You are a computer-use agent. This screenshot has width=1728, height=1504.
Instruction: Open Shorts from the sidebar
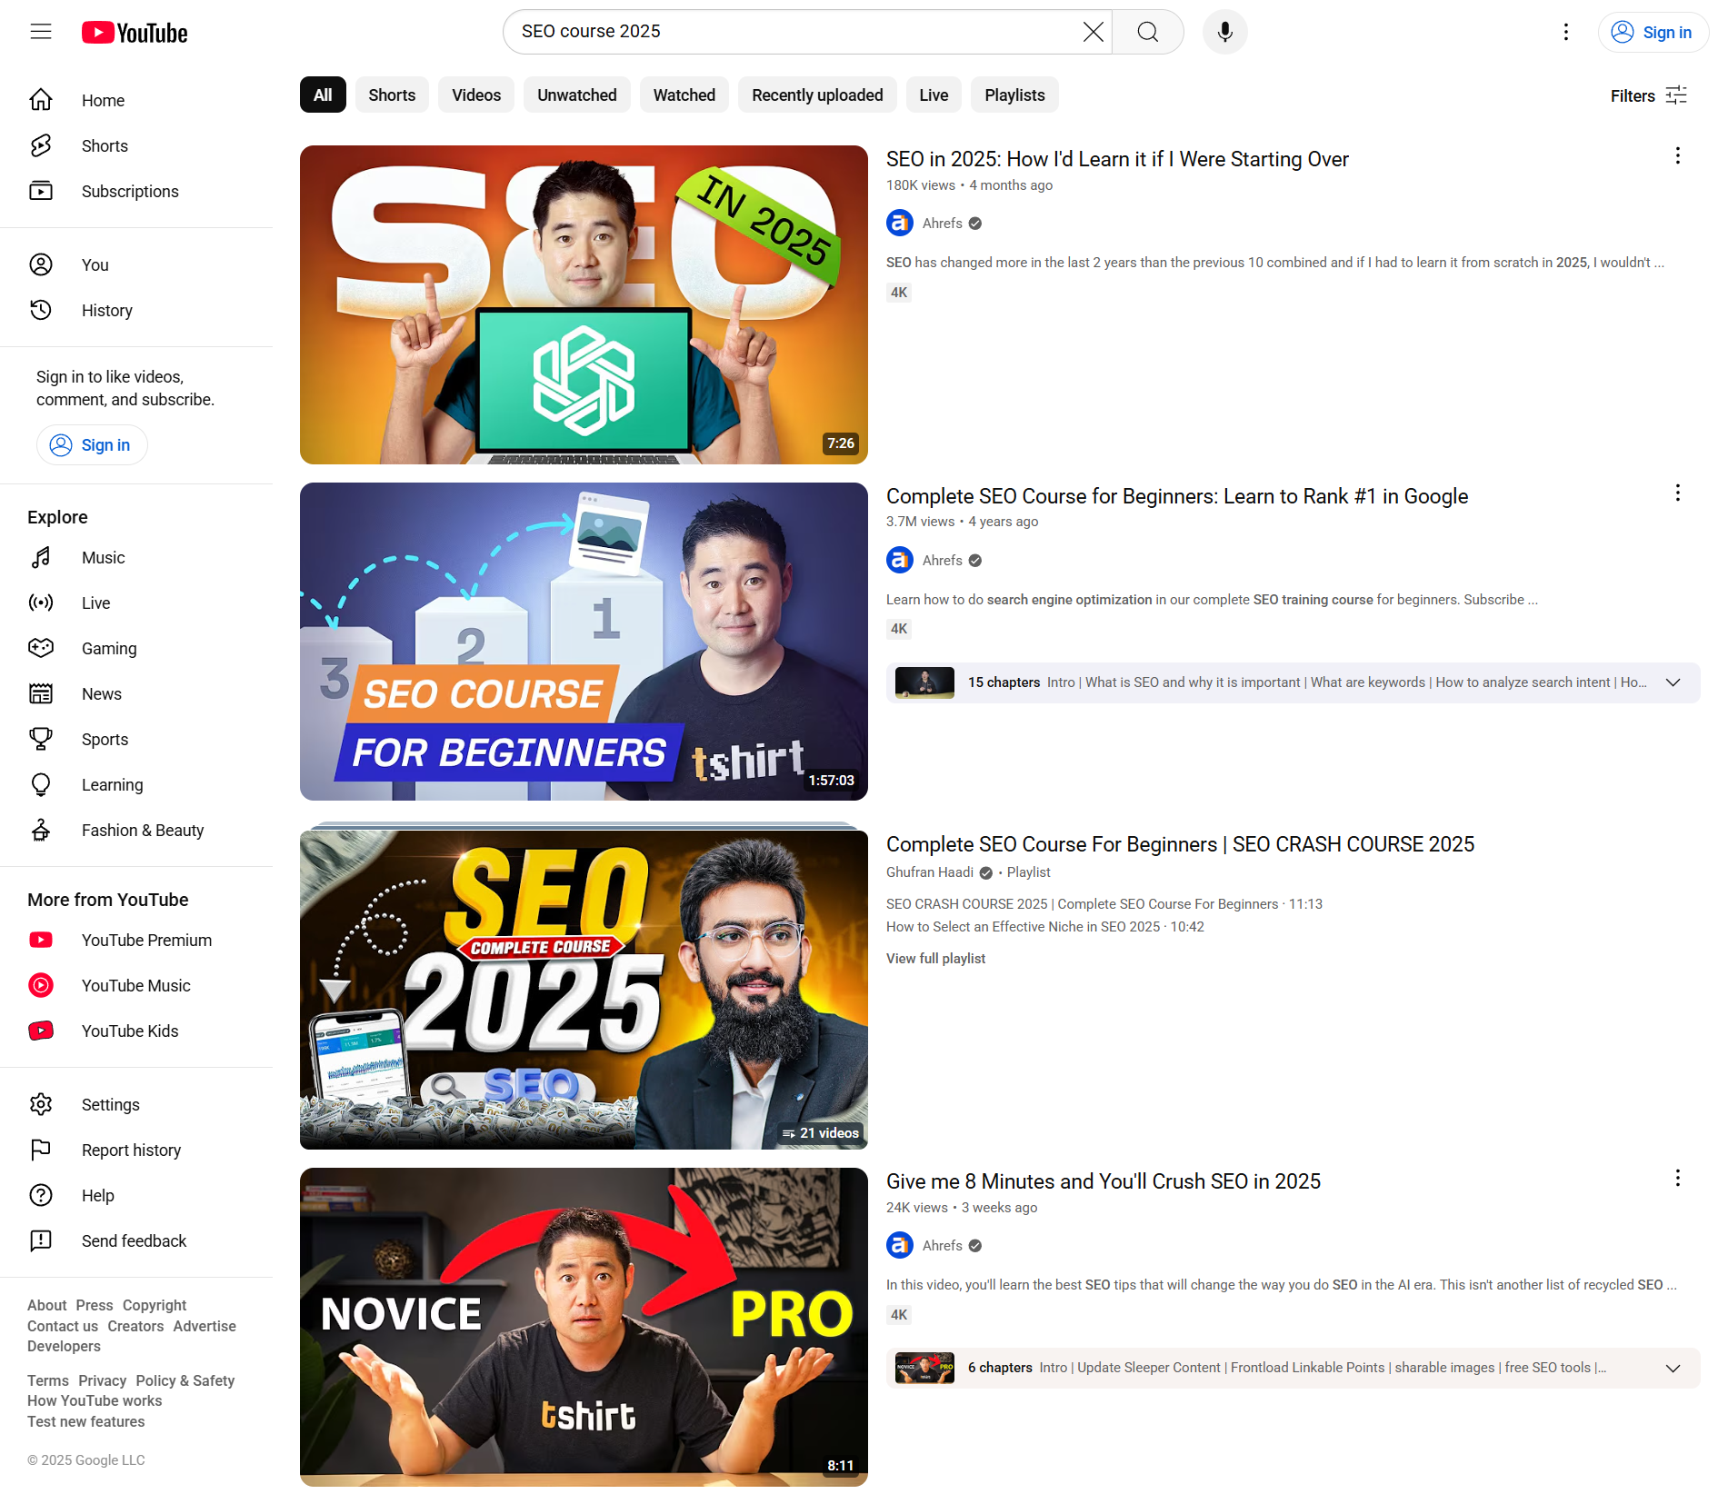click(x=104, y=145)
